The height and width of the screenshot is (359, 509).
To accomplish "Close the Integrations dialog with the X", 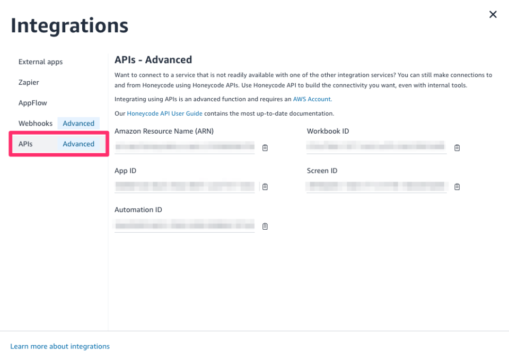I will (493, 14).
